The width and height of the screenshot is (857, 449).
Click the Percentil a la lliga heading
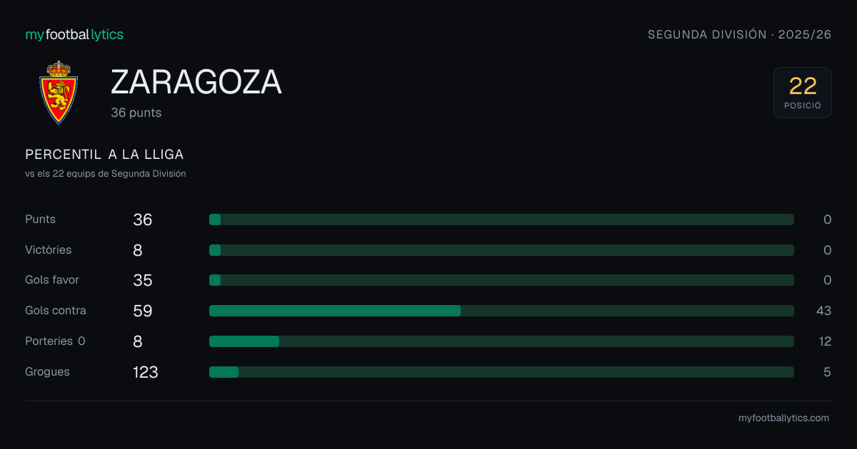(104, 155)
